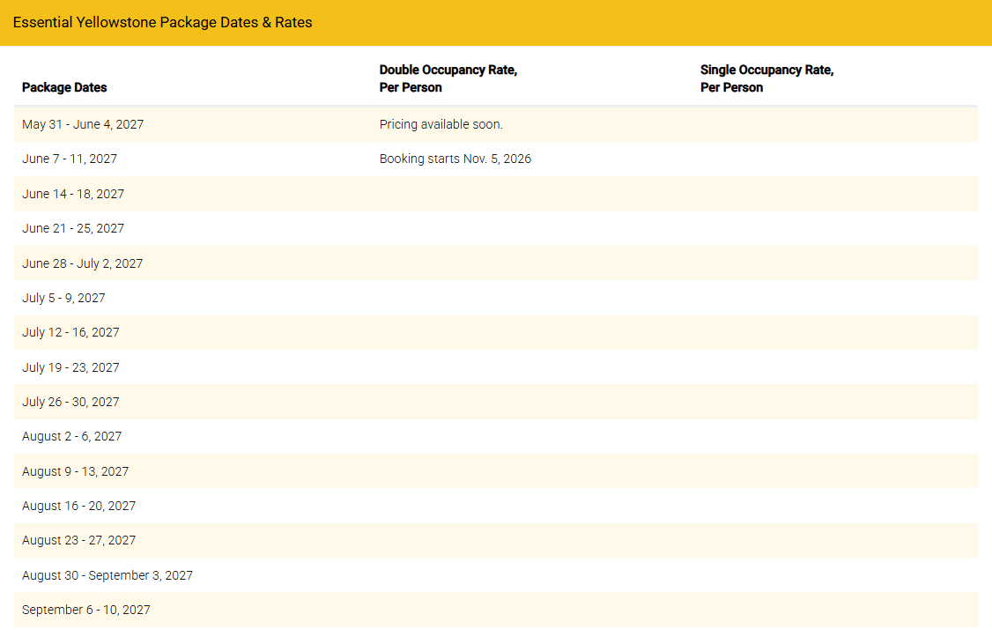Select the 'August 23 - 27, 2027' date

[78, 541]
